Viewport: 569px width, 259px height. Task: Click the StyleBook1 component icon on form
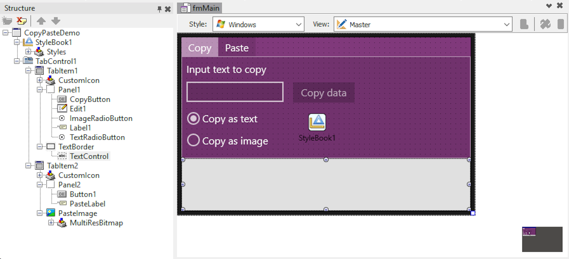317,122
